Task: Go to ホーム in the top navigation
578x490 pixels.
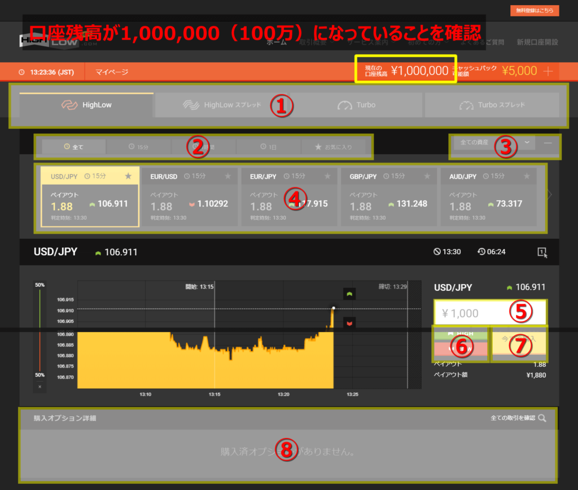Action: (x=277, y=42)
